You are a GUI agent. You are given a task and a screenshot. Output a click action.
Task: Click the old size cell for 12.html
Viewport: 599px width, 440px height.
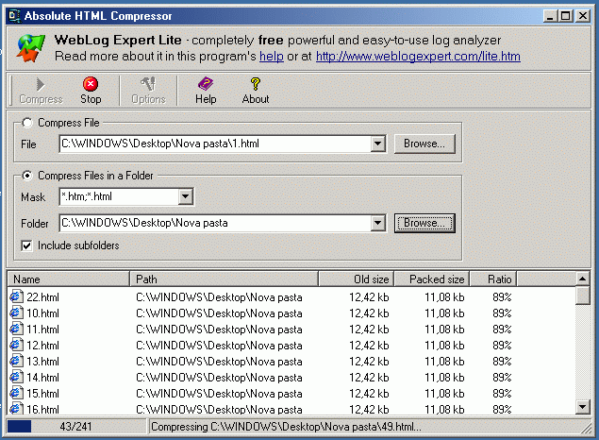(x=369, y=346)
